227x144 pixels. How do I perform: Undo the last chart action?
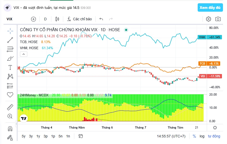(101, 19)
